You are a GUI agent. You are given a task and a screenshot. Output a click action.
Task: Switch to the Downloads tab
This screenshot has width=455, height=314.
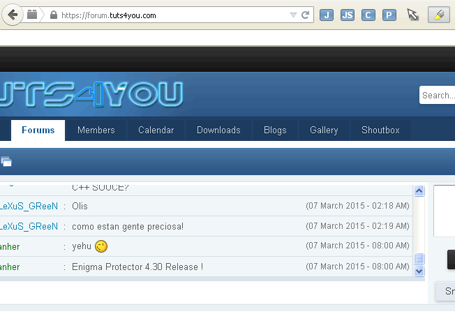(218, 130)
